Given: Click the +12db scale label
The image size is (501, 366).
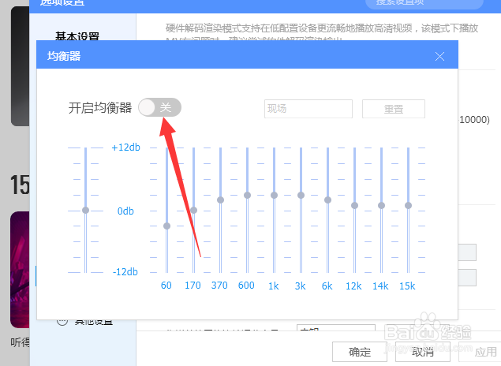Looking at the screenshot, I should pyautogui.click(x=126, y=148).
